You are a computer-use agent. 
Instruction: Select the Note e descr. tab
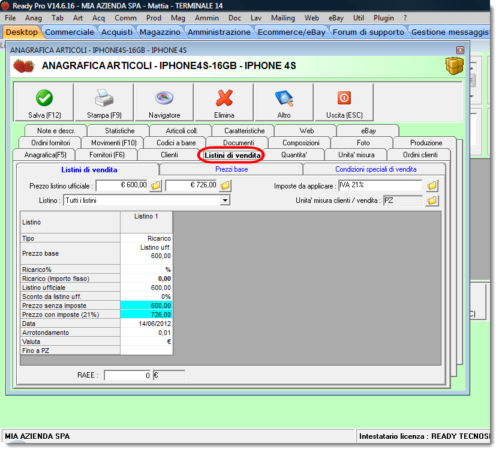point(56,131)
